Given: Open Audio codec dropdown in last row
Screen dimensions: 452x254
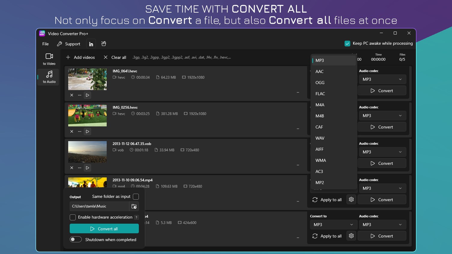Looking at the screenshot, I should pyautogui.click(x=382, y=225).
